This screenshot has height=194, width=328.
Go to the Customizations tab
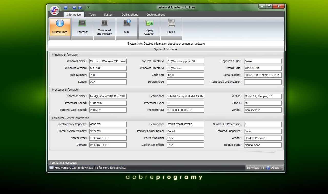(156, 15)
